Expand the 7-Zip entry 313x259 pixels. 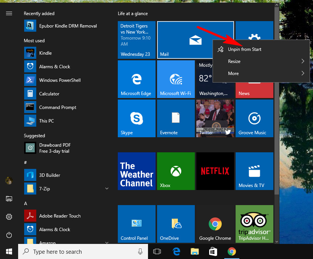(x=107, y=189)
